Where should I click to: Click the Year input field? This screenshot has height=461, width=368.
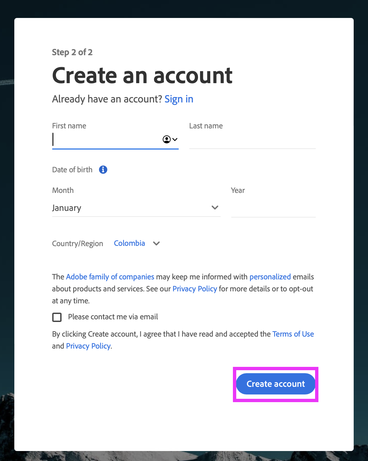click(273, 209)
